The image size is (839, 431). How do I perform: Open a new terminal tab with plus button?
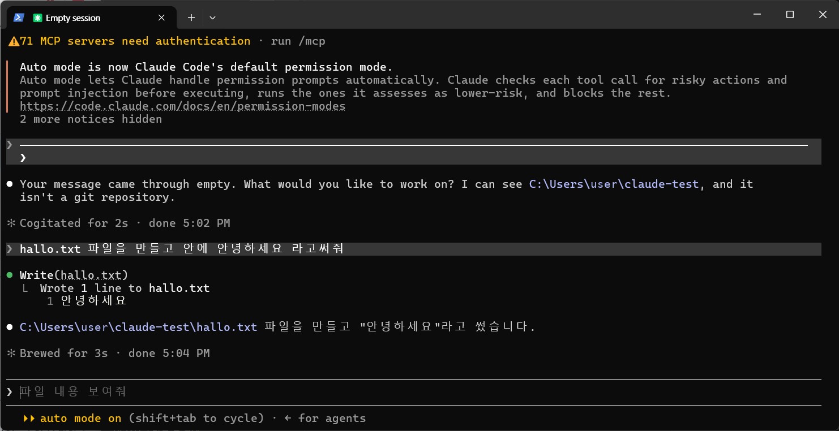[x=191, y=18]
